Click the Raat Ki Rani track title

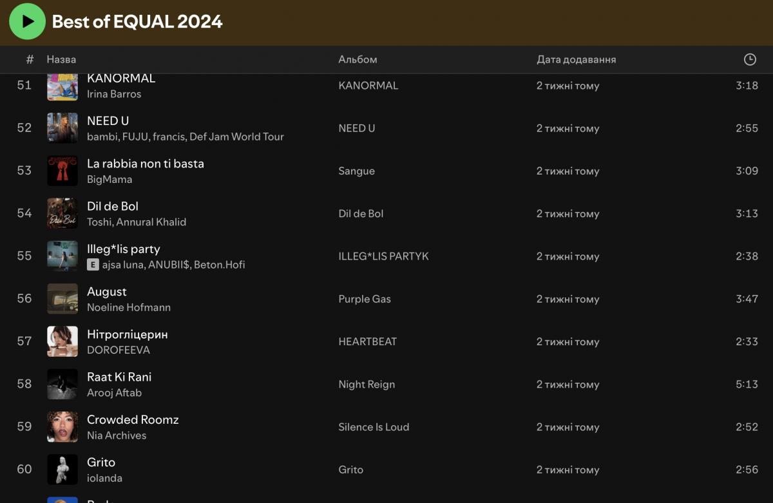point(119,377)
